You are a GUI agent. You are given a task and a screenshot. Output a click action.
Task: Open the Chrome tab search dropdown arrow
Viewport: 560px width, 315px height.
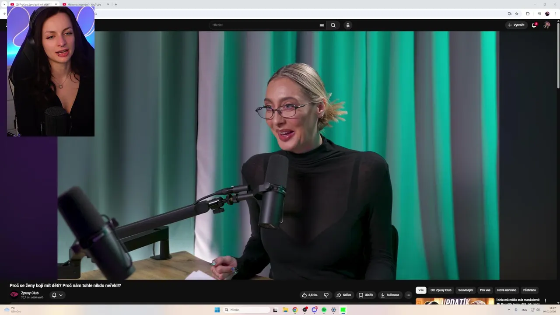point(3,4)
